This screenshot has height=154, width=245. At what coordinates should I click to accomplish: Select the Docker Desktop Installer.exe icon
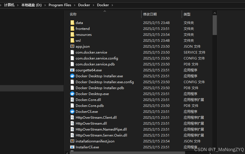pyautogui.click(x=72, y=76)
